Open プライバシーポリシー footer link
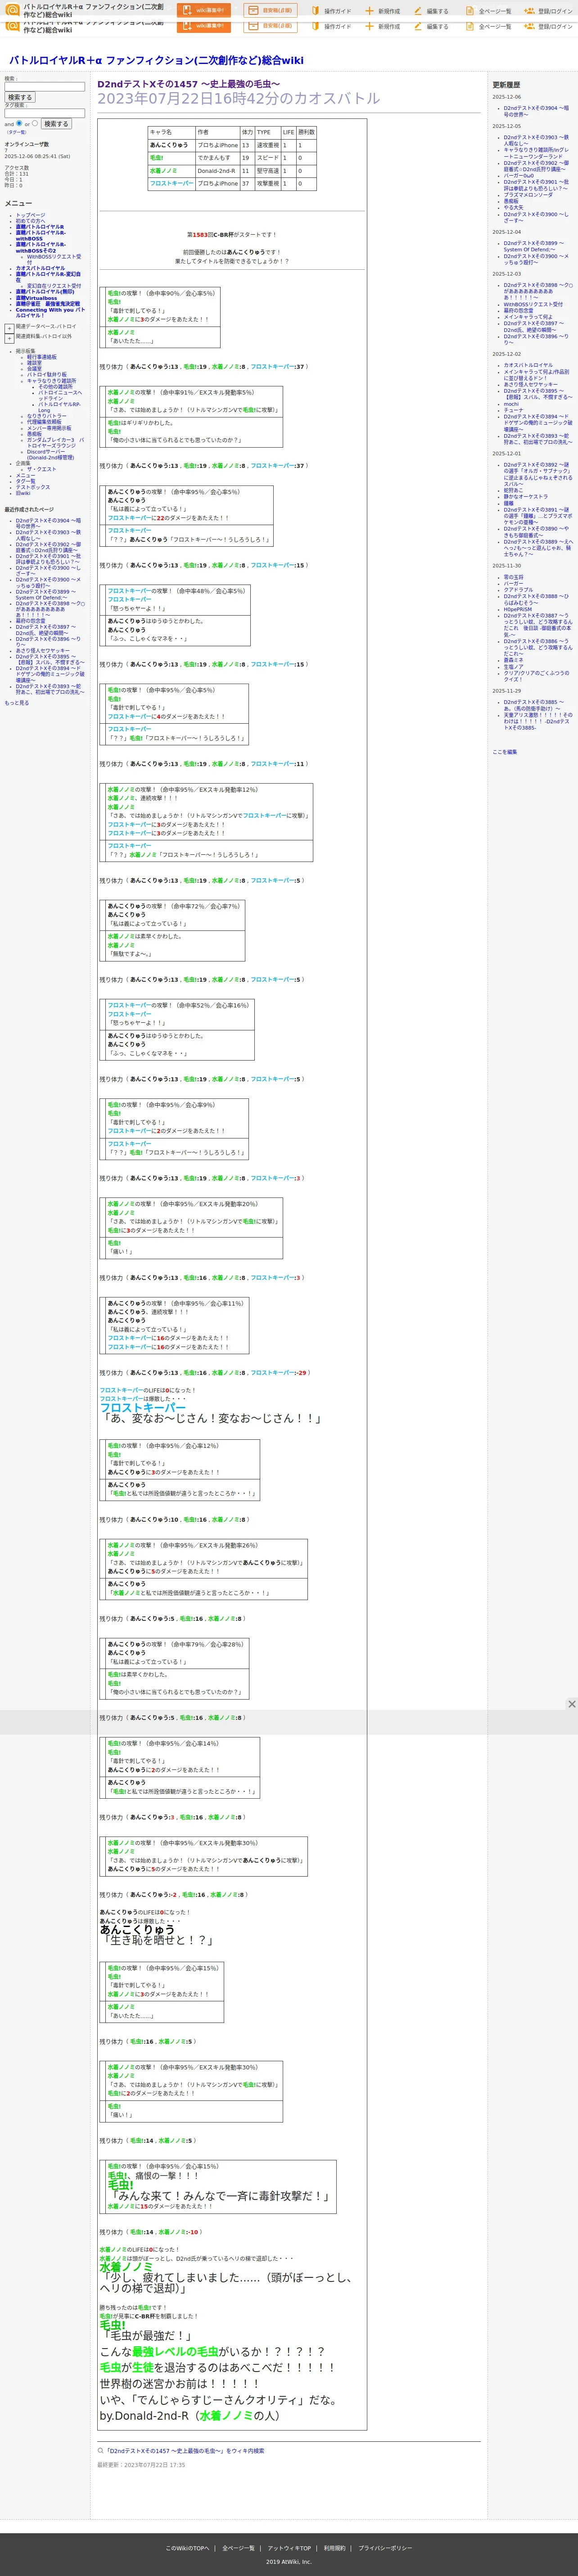Screen dimensions: 578x2576 pyautogui.click(x=385, y=2548)
